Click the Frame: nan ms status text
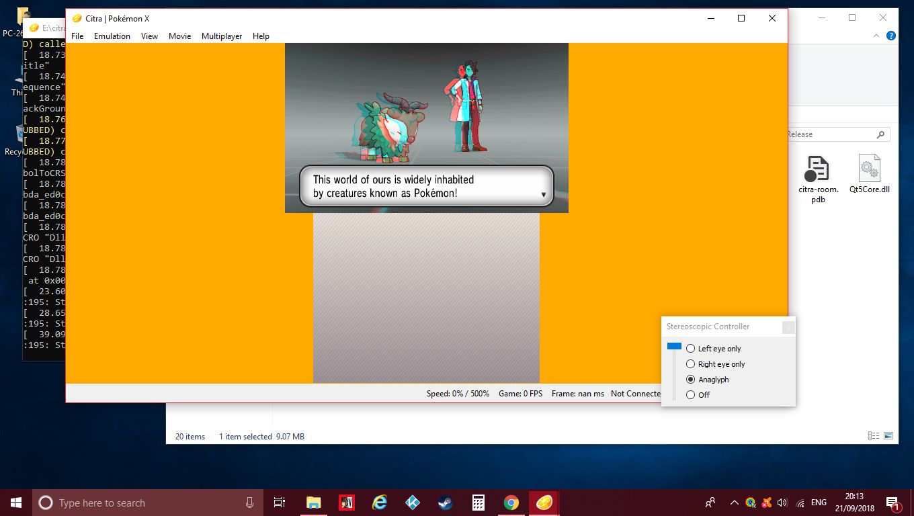 (x=578, y=394)
